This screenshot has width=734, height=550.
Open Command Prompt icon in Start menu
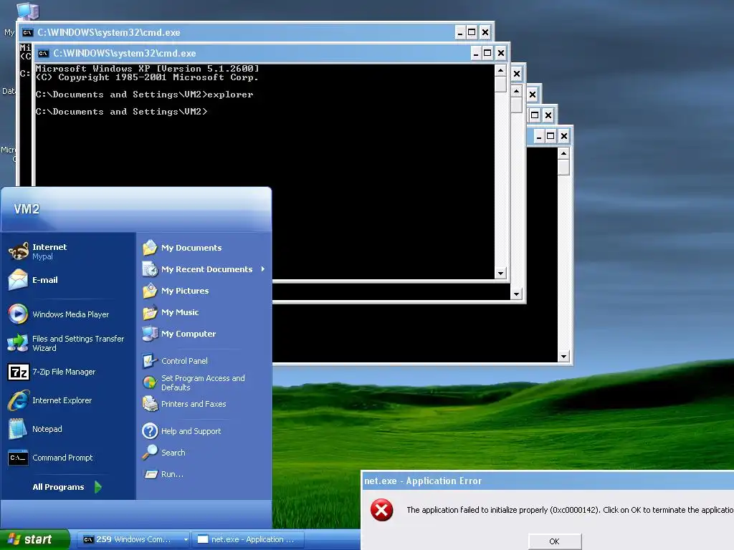[x=18, y=458]
